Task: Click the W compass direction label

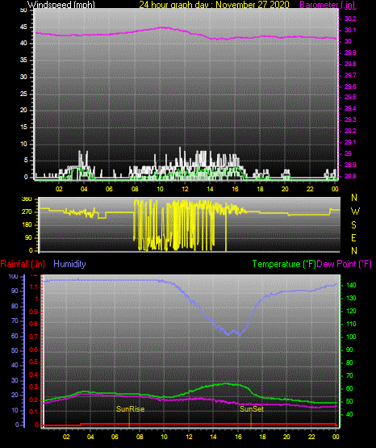Action: coord(355,211)
